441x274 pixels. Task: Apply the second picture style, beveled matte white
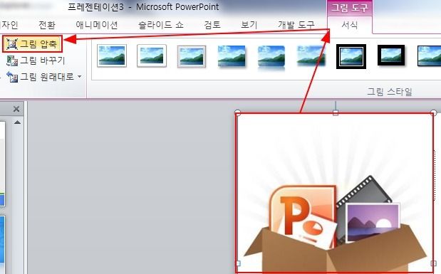(152, 56)
